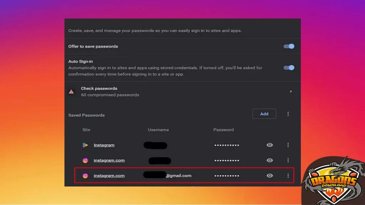Show the password for the first Instagram entry
Viewport: 365px width, 205px height.
[x=269, y=145]
